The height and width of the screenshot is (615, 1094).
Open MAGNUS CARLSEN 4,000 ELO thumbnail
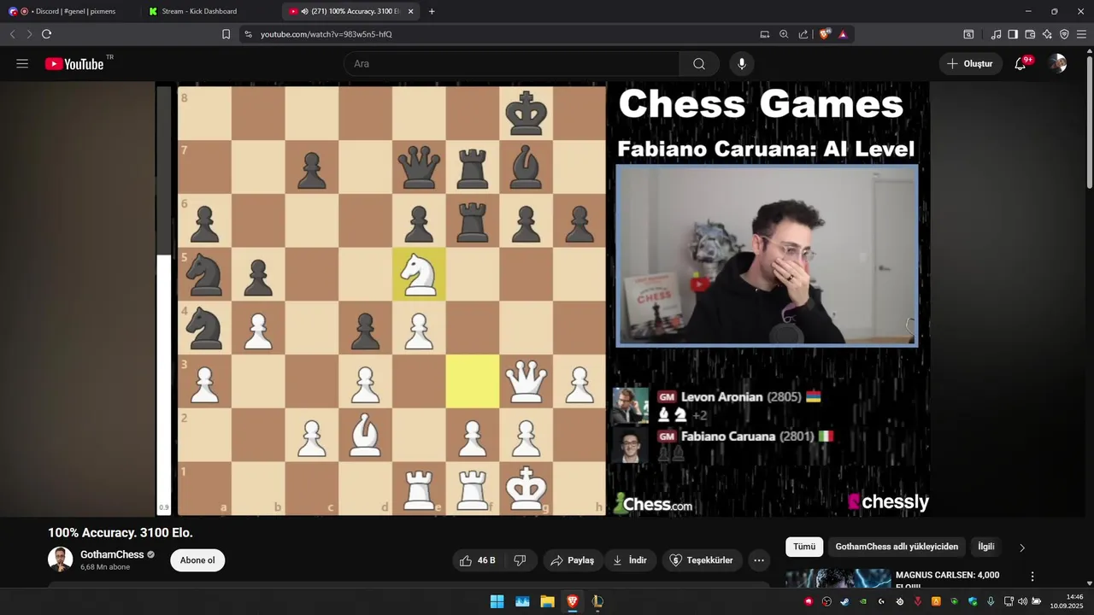point(838,579)
